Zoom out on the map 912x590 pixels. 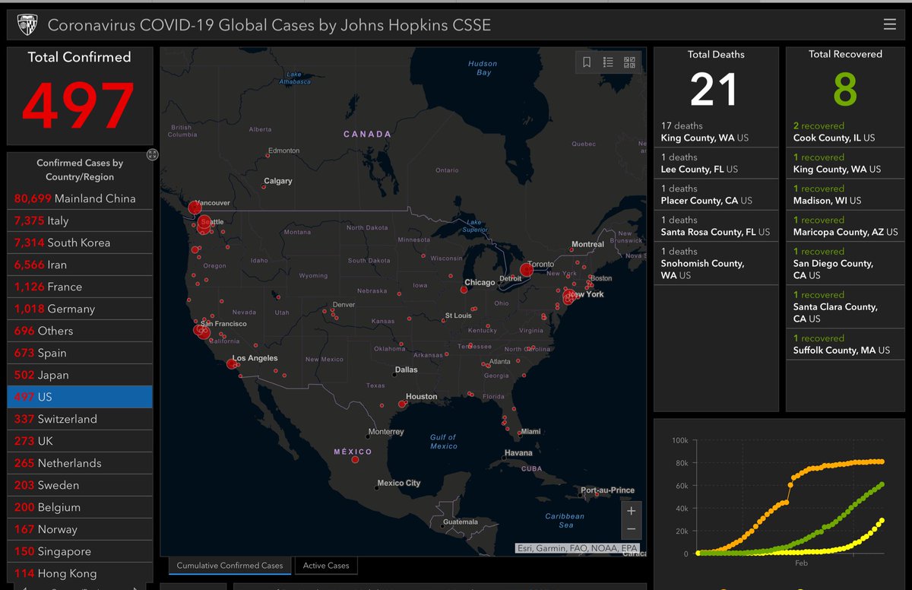(632, 530)
